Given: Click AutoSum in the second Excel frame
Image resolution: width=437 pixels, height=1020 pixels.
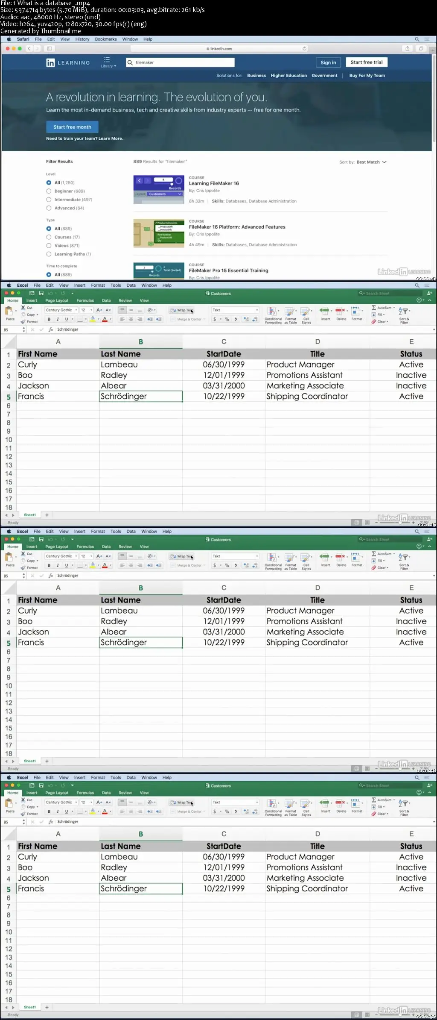Looking at the screenshot, I should pyautogui.click(x=383, y=554).
